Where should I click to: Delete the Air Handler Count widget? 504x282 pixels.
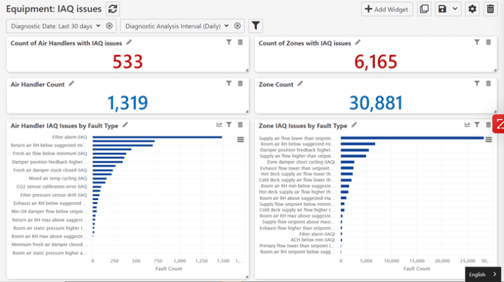240,84
